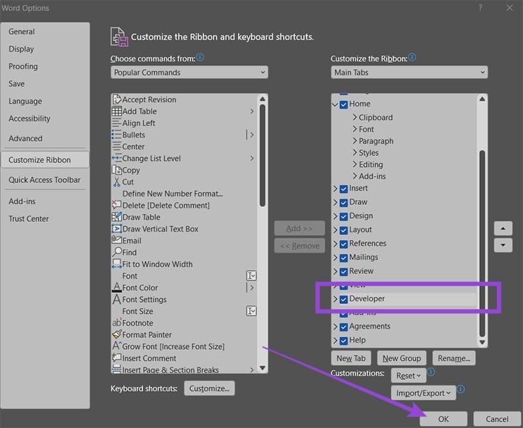The height and width of the screenshot is (428, 523).
Task: Select the Cut scissors icon
Action: click(x=116, y=182)
